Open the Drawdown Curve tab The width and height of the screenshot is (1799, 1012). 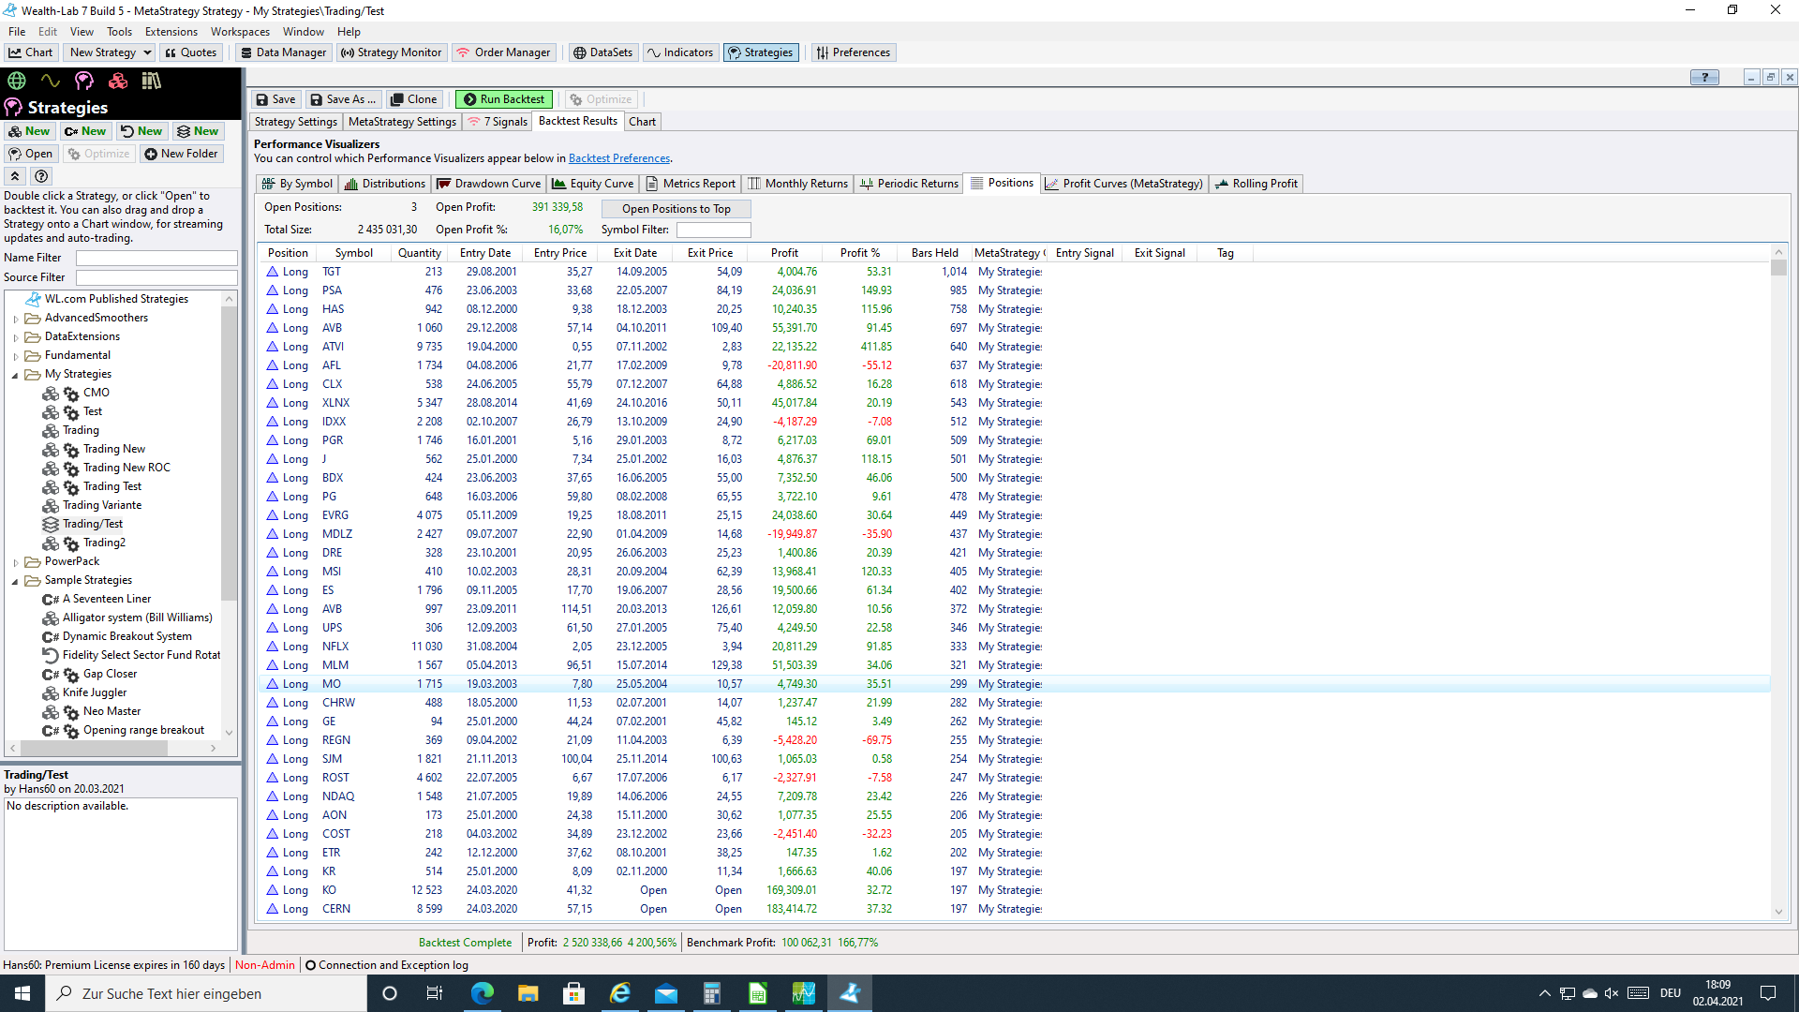pos(489,184)
